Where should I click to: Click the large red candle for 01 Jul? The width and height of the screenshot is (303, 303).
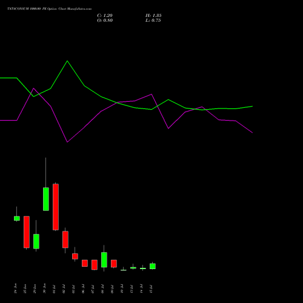point(56,207)
